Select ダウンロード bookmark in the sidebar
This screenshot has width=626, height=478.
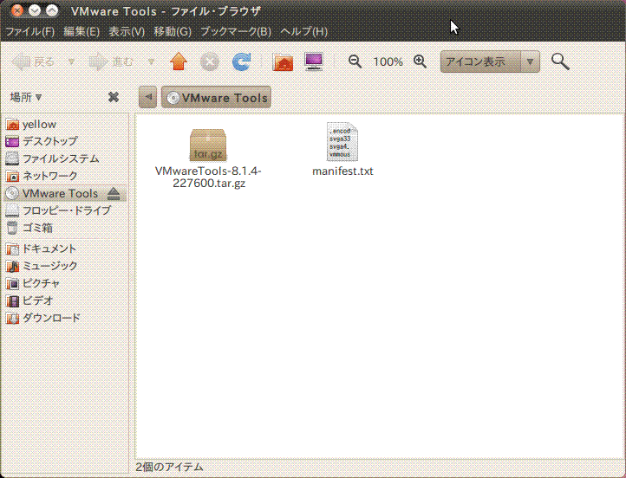point(66,318)
